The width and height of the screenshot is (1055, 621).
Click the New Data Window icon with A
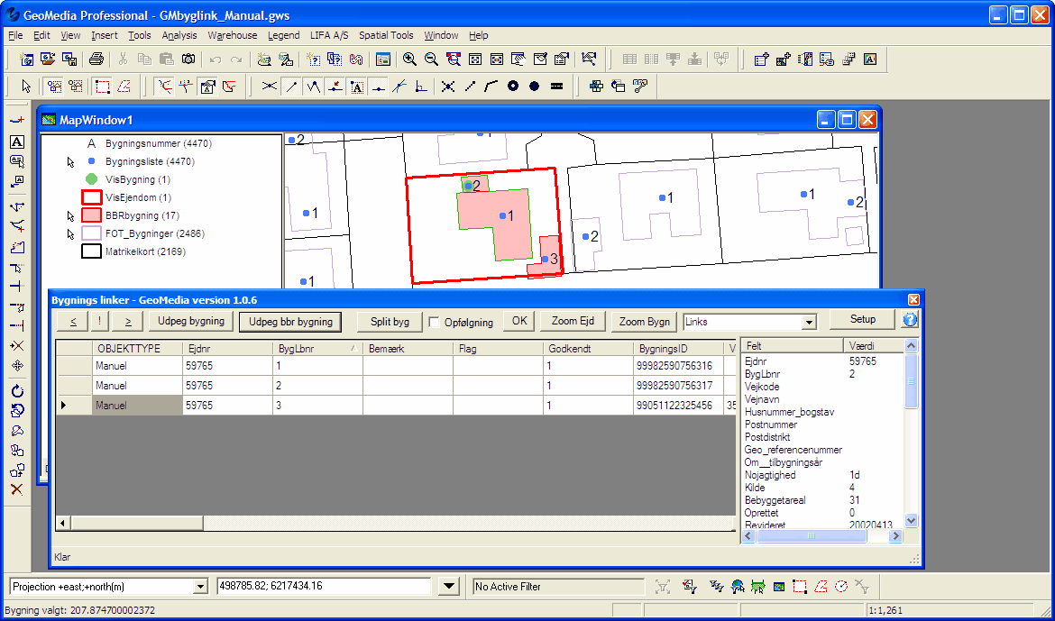coord(870,59)
